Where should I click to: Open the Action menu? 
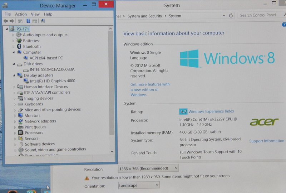click(21, 14)
